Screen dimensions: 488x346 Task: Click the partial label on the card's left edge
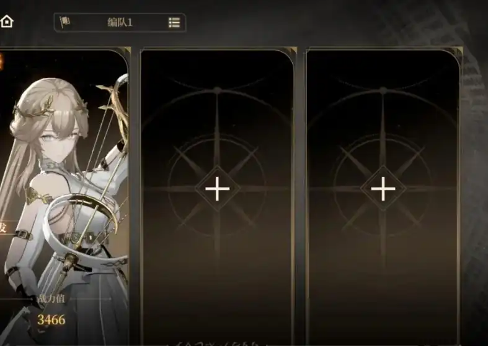tap(3, 228)
